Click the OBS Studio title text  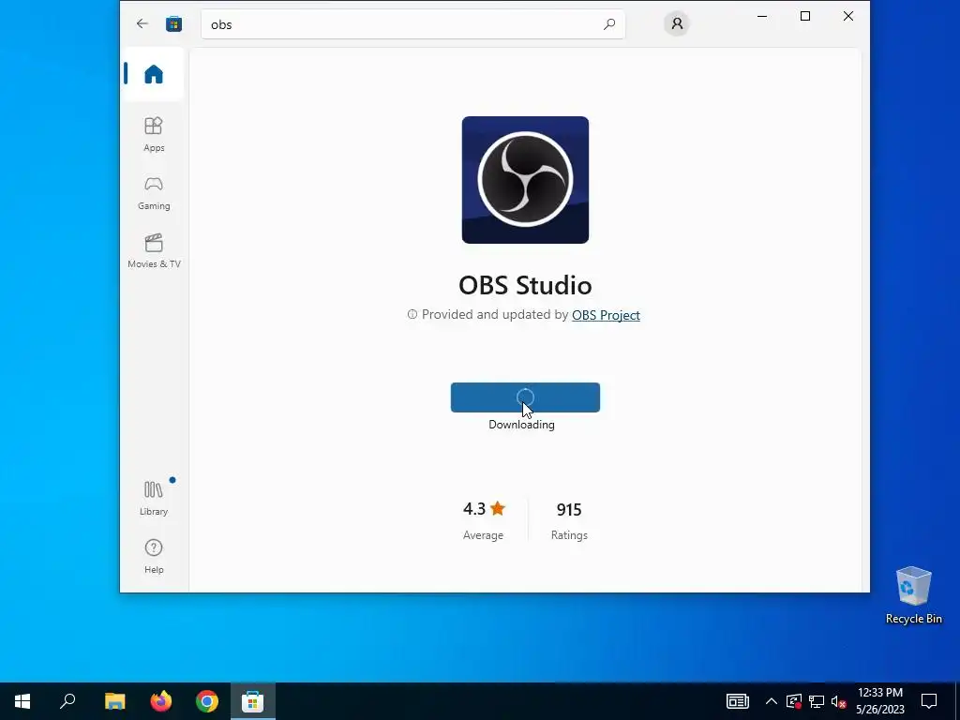[x=525, y=285]
